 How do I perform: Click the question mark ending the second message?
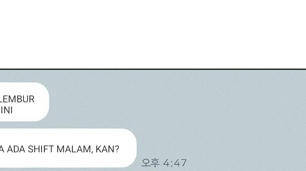tap(117, 150)
